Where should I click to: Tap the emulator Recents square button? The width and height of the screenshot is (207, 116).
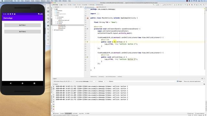(x=34, y=83)
